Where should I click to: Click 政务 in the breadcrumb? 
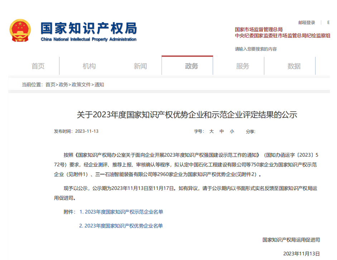pyautogui.click(x=63, y=85)
